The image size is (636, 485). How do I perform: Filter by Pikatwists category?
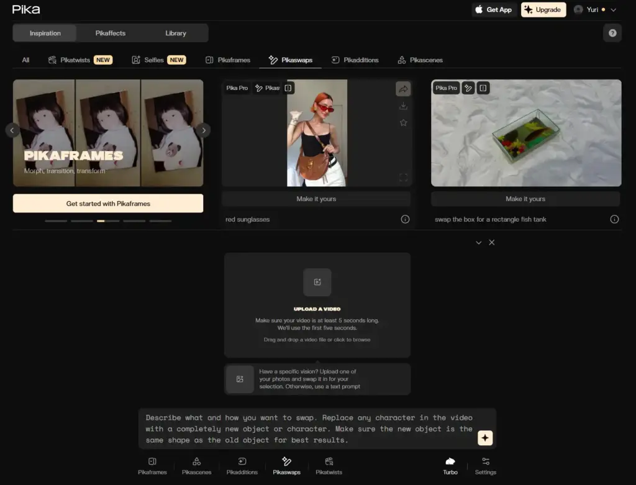point(80,60)
